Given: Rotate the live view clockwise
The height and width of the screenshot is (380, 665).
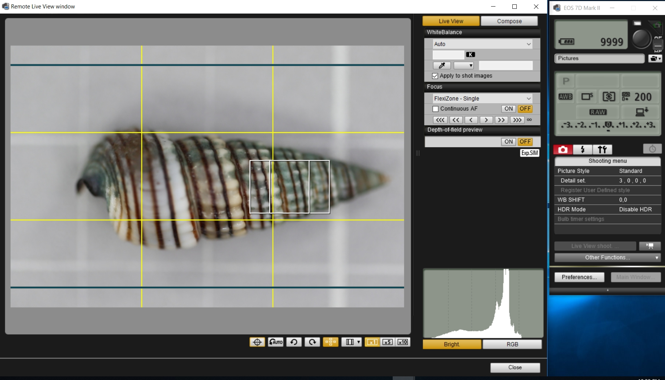Looking at the screenshot, I should coord(312,342).
